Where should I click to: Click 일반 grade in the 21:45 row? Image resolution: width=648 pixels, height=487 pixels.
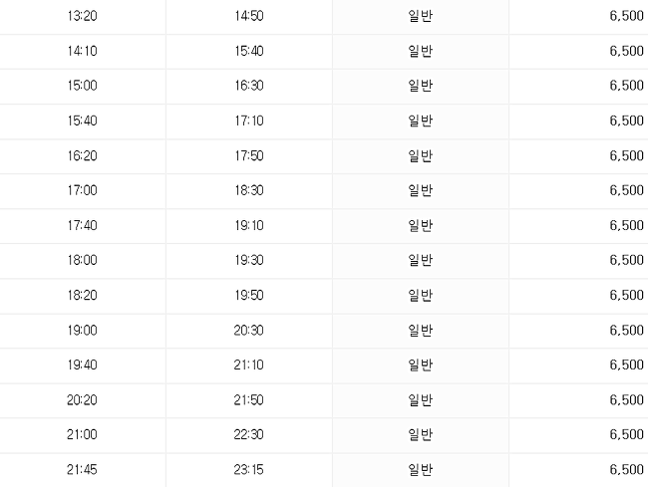[421, 470]
